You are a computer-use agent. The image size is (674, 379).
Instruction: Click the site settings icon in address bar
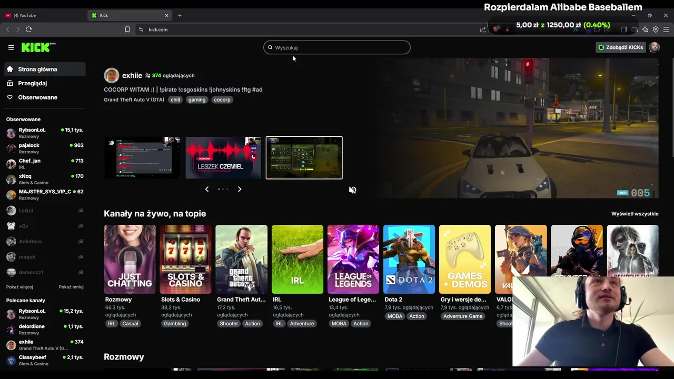click(x=141, y=29)
